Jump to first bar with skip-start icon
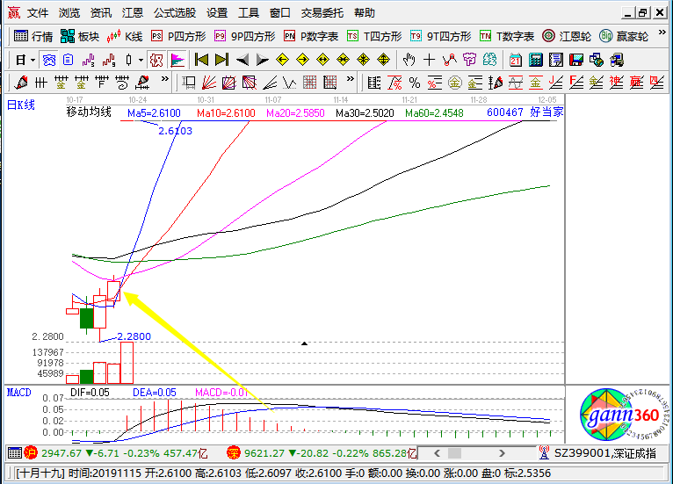This screenshot has height=484, width=673. coord(201,60)
